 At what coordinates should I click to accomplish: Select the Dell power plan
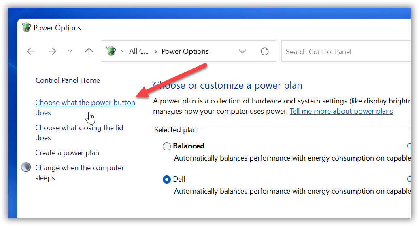[x=167, y=180]
